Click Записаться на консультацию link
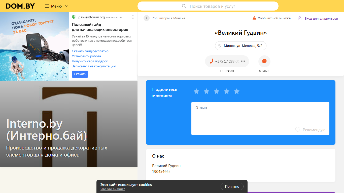Viewport: 344px width, 193px height. point(94,66)
